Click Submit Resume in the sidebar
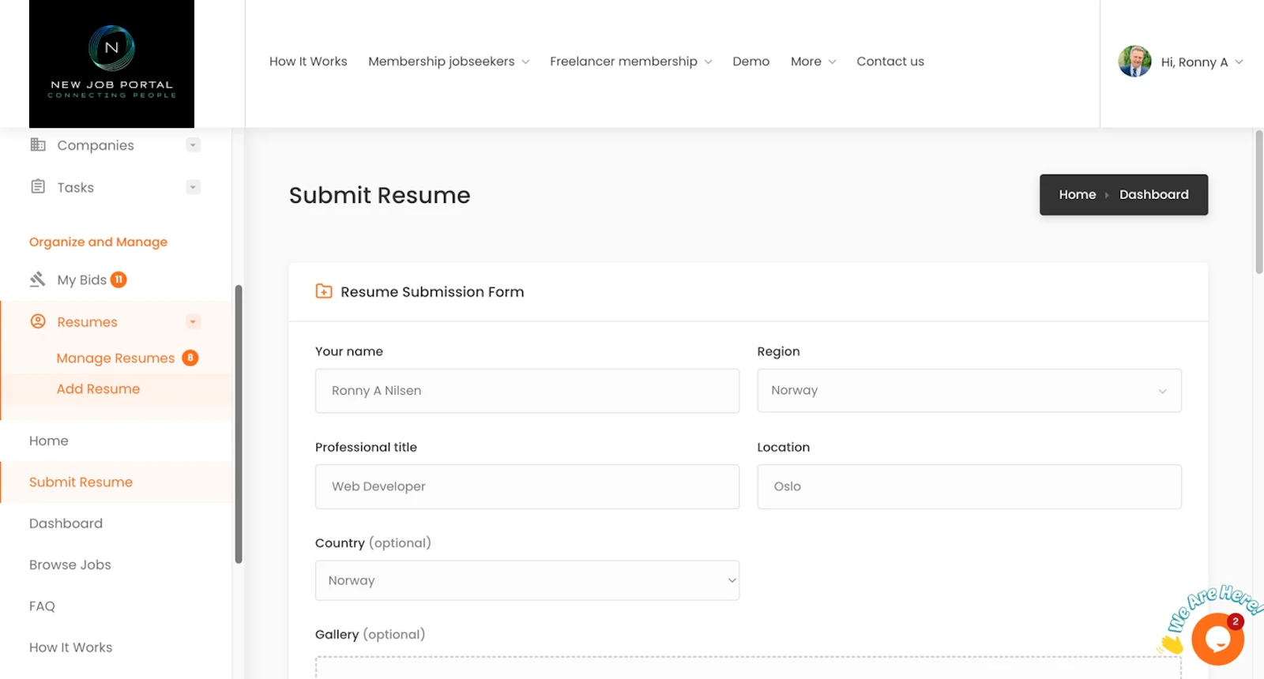Viewport: 1264px width, 679px height. [x=81, y=482]
